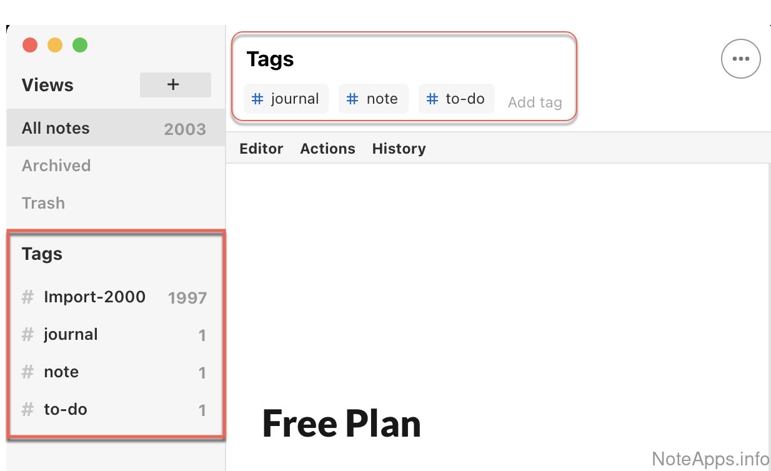
Task: Click the Add tag input field
Action: [x=535, y=102]
